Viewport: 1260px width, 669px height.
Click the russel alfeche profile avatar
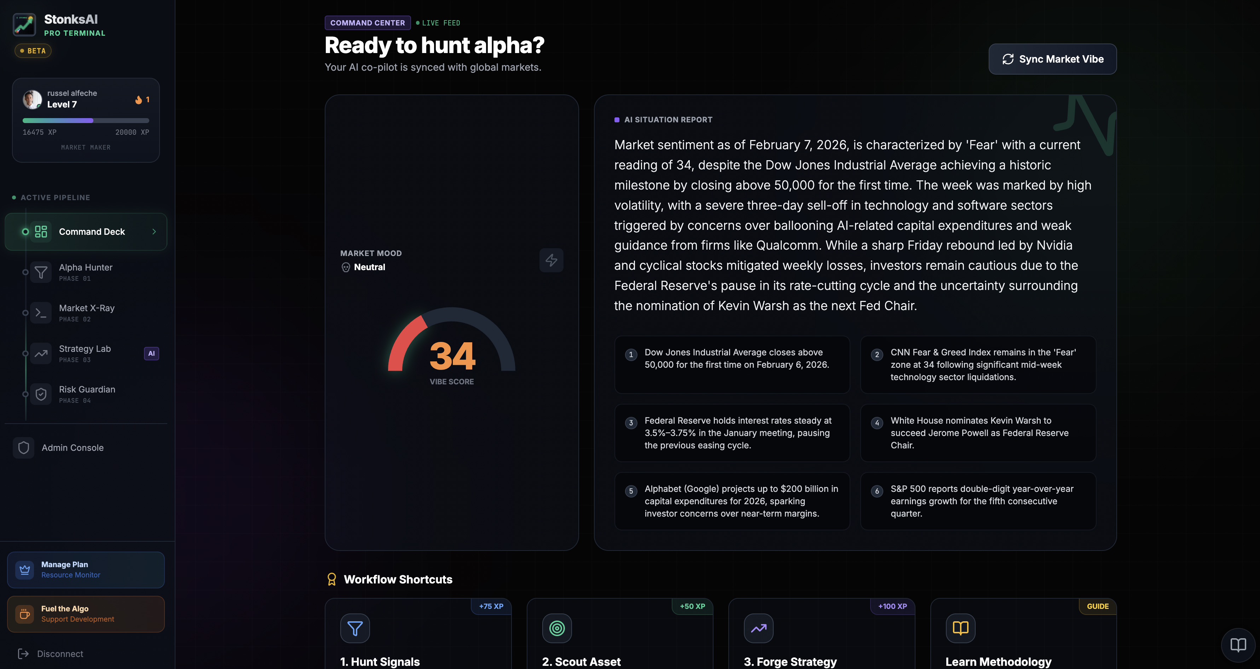tap(32, 99)
